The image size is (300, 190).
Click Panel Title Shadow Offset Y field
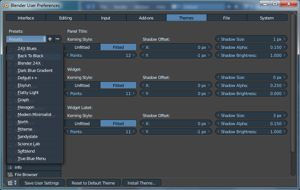[176, 55]
